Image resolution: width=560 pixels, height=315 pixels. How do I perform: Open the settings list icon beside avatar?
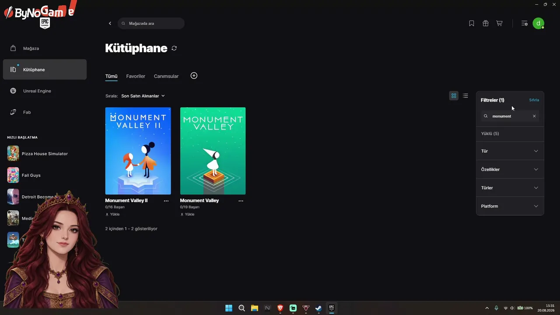coord(525,23)
